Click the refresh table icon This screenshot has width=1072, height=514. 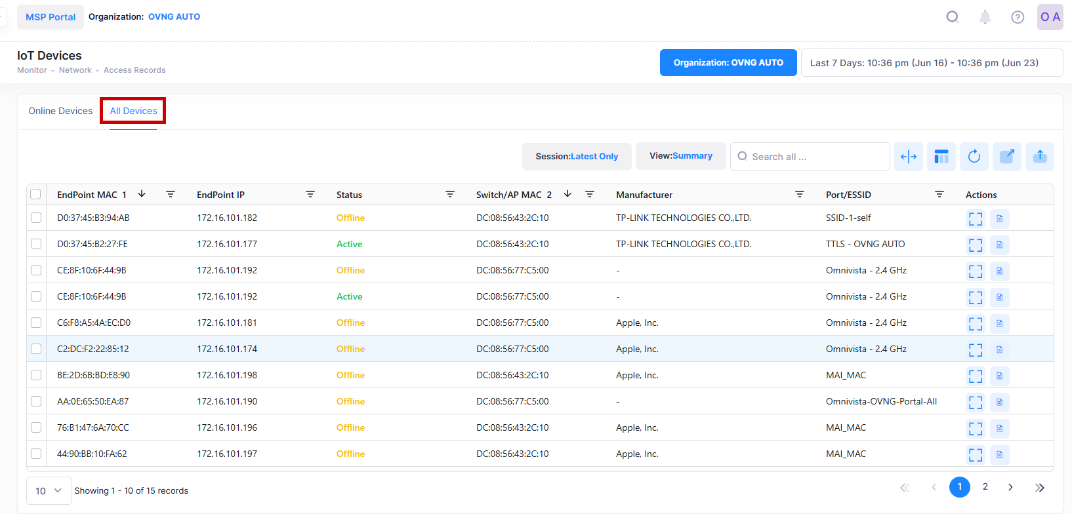pyautogui.click(x=974, y=157)
